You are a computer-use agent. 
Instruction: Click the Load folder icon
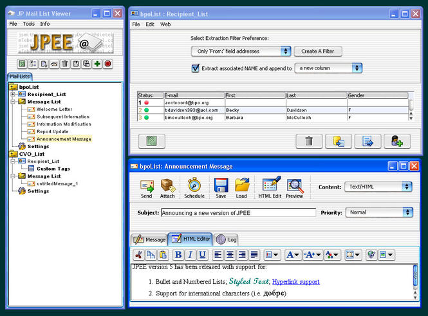click(241, 189)
